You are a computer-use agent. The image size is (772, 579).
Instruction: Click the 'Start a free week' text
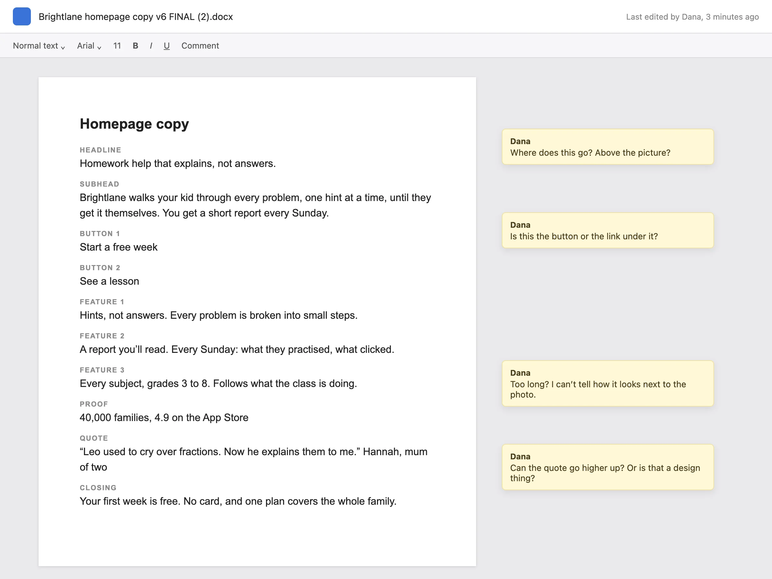coord(119,247)
